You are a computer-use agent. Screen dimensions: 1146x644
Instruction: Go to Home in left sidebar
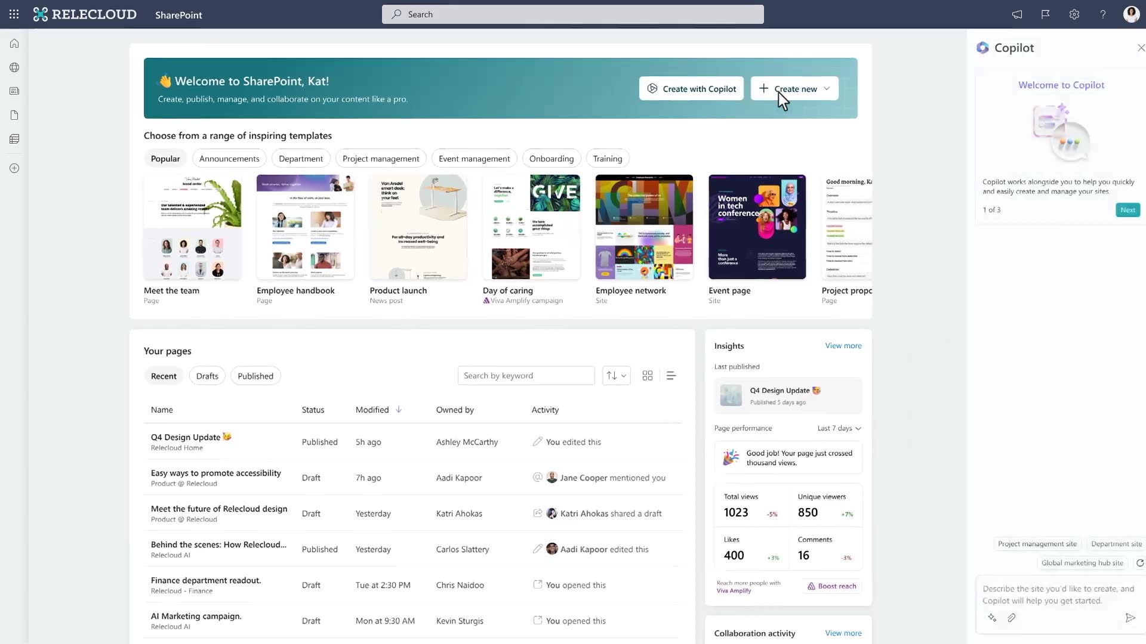[14, 44]
